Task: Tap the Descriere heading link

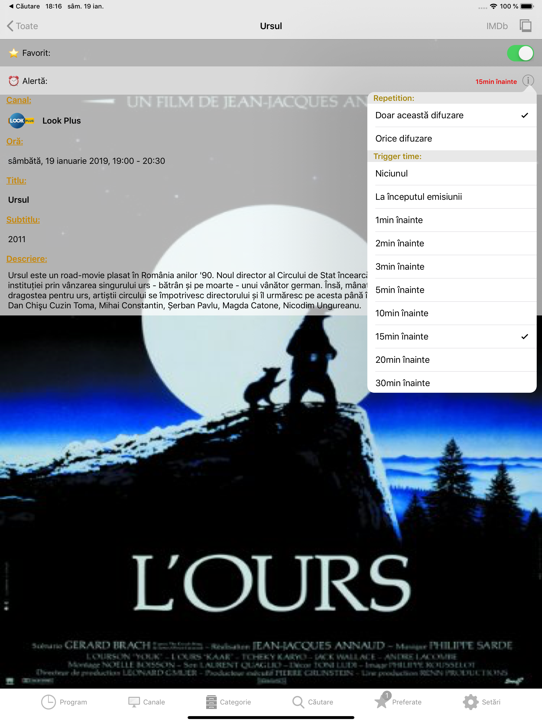Action: (x=26, y=259)
